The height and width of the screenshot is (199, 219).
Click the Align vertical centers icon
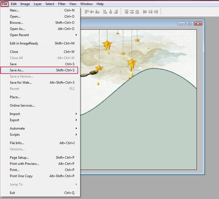click(x=92, y=11)
